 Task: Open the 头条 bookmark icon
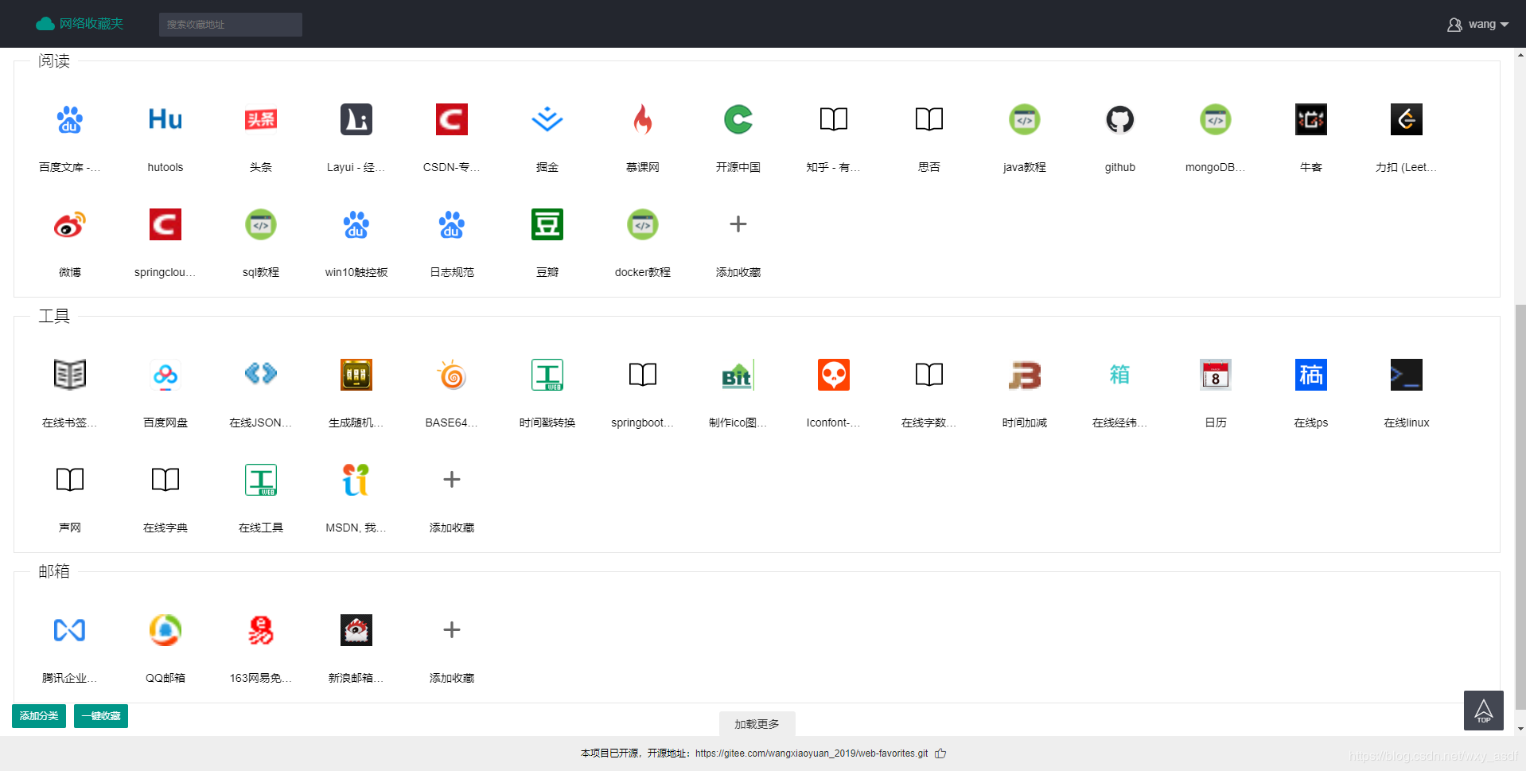tap(261, 119)
